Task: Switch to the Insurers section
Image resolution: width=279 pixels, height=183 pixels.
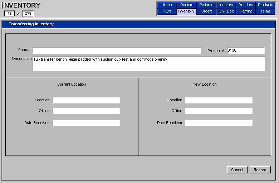Action: [226, 5]
